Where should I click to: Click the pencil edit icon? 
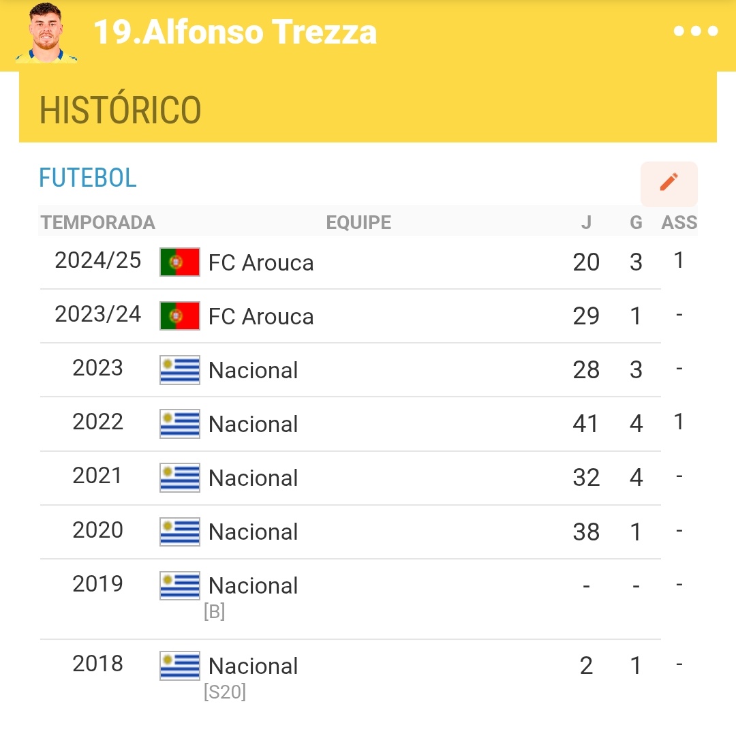coord(669,183)
